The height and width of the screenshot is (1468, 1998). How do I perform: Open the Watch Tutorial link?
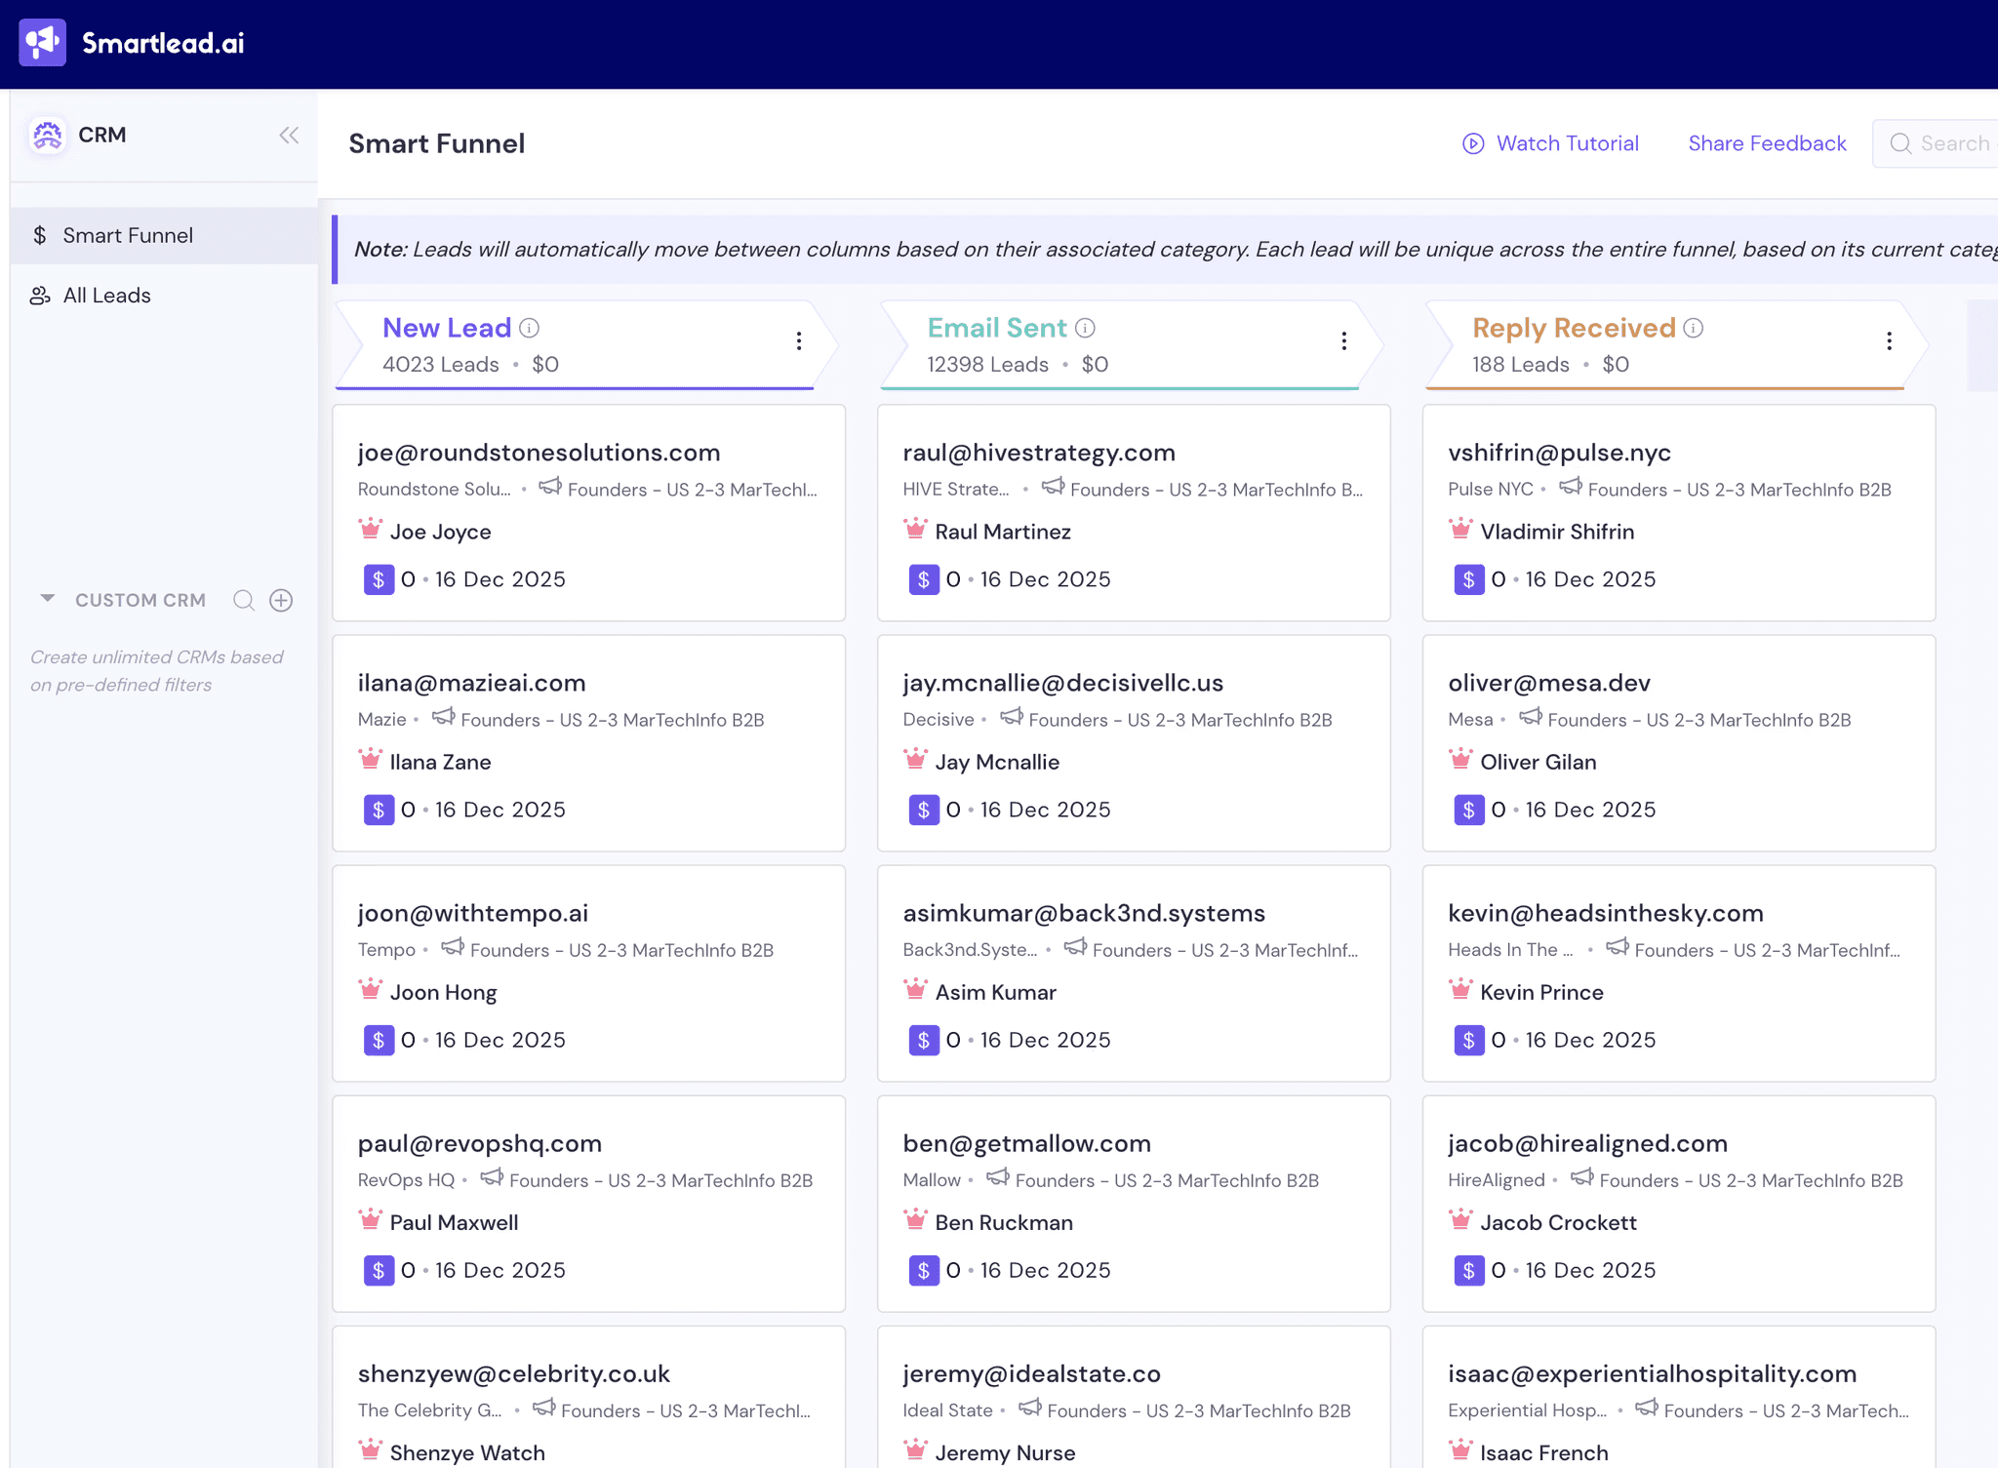(1567, 143)
